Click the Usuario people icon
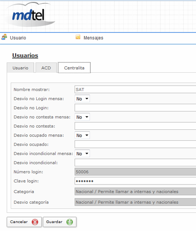Viewport: 196px width, 231px height. [4, 37]
